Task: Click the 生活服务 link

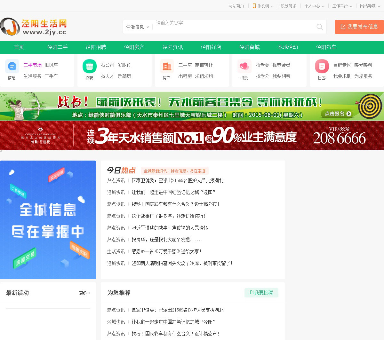Action: coord(32,76)
